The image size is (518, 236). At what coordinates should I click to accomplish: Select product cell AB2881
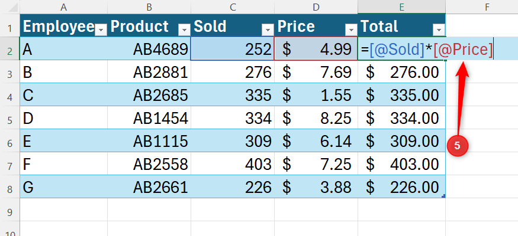[149, 71]
